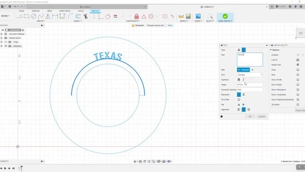This screenshot has width=305, height=172.
Task: Apply the Concentric constraint
Action: [x=151, y=16]
